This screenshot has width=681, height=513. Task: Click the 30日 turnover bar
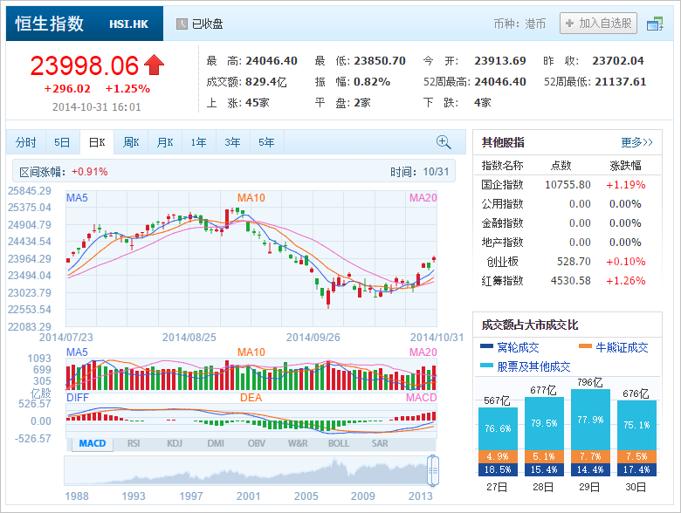tap(636, 438)
